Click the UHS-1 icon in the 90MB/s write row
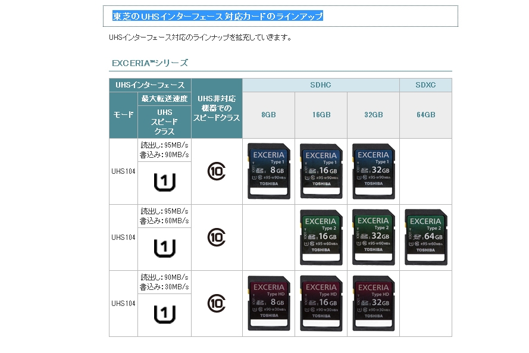 [165, 182]
